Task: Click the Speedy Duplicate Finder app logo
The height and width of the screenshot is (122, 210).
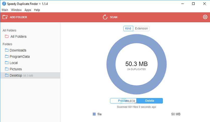Action: (x=4, y=4)
